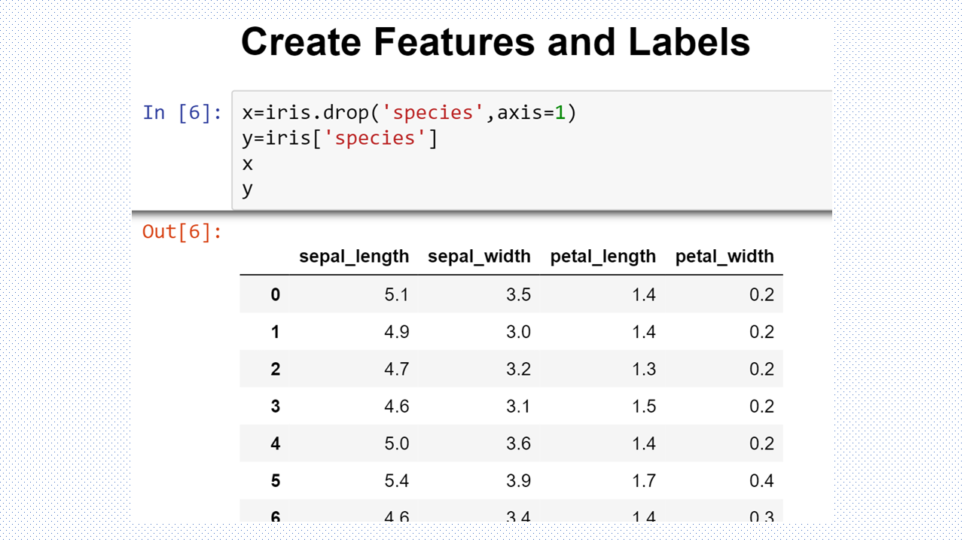Select the petal_length column header
The image size is (964, 542).
tap(602, 257)
